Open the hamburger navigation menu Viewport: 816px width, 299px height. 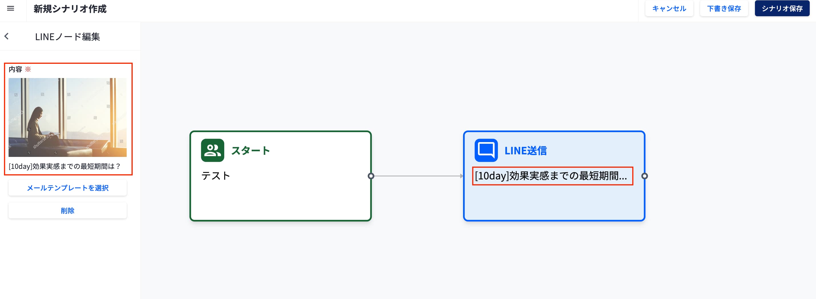[11, 9]
